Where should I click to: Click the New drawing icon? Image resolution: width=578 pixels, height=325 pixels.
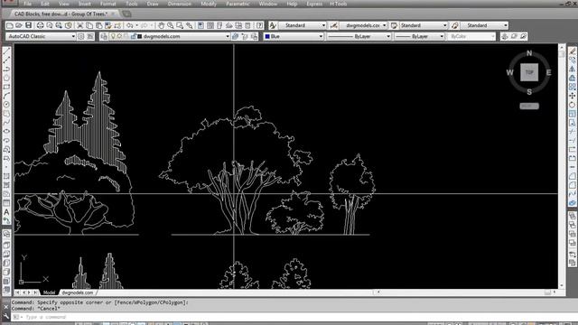pos(10,25)
